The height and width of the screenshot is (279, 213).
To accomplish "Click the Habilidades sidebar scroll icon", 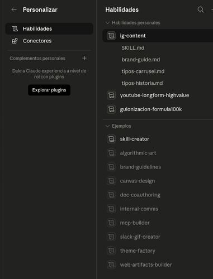I will pos(15,28).
